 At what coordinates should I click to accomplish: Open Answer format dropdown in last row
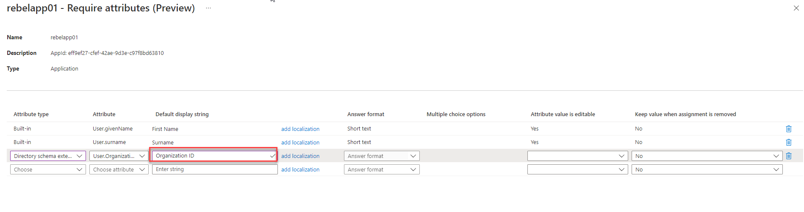[x=382, y=169]
